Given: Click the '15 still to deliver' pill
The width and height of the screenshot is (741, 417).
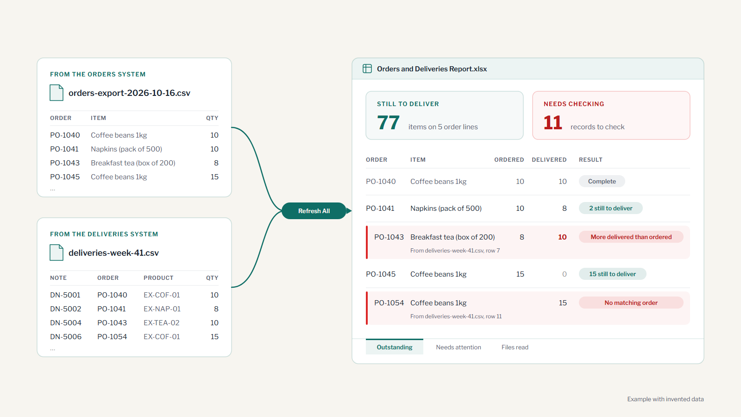Looking at the screenshot, I should [613, 274].
